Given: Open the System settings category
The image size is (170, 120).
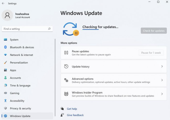Looking at the screenshot, I should [14, 40].
